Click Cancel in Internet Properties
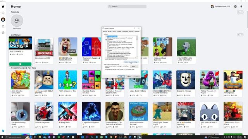The width and height of the screenshot is (248, 139). point(129,76)
